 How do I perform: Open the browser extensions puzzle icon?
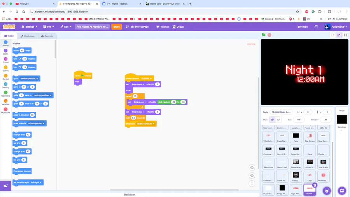(x=320, y=12)
